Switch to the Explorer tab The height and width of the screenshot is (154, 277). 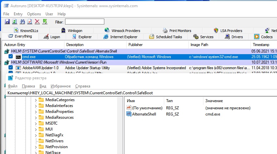click(x=82, y=37)
